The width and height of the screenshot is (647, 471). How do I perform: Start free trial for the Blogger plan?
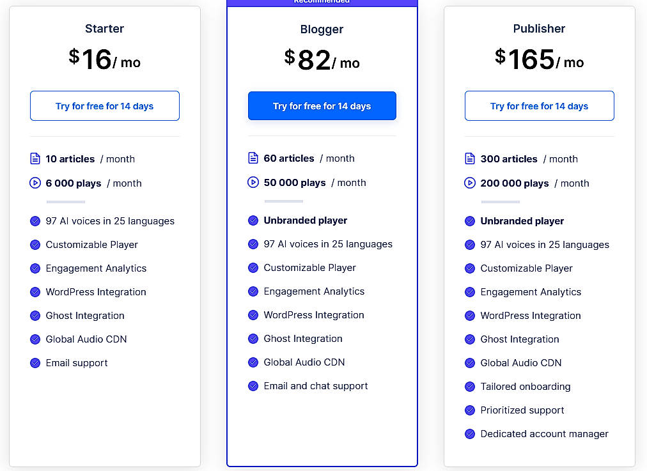(322, 105)
